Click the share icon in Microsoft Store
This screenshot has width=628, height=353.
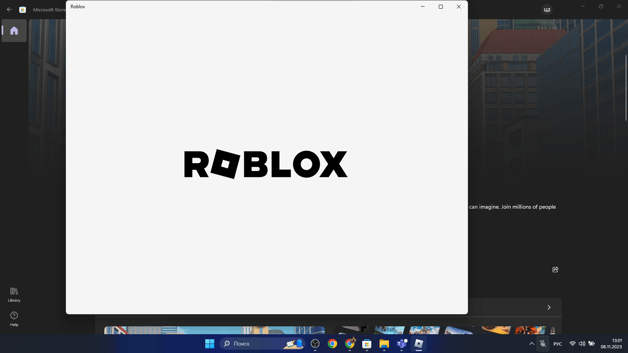[x=555, y=269]
